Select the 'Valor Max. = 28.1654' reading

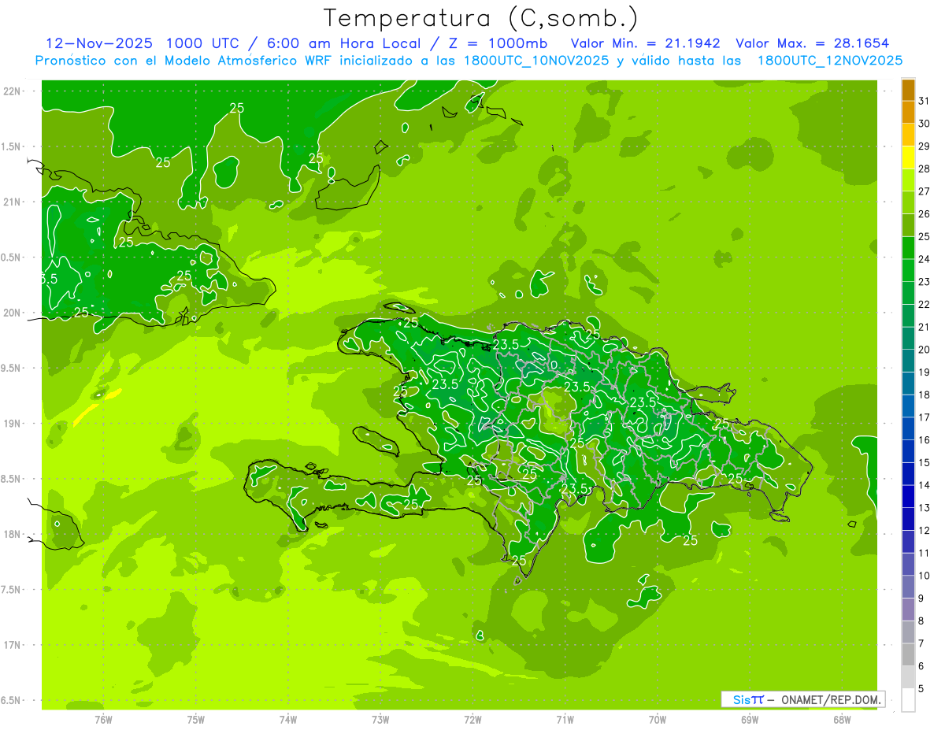click(813, 43)
